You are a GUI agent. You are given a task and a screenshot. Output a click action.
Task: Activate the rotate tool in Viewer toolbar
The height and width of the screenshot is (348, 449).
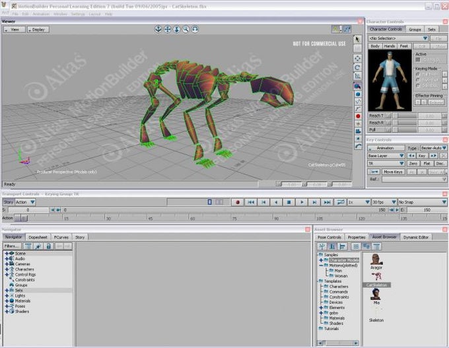click(357, 67)
